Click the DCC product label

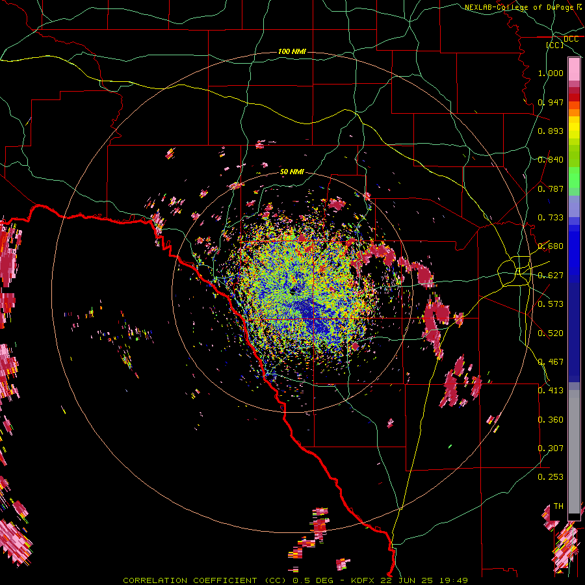coord(571,39)
